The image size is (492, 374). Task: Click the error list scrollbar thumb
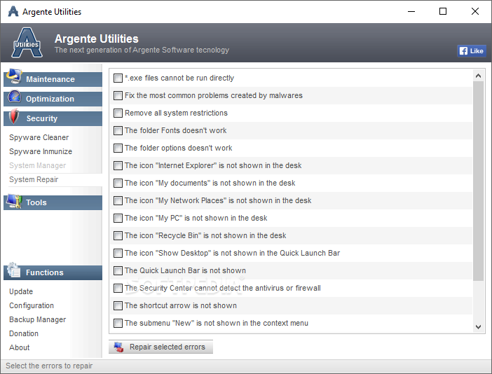[478, 181]
